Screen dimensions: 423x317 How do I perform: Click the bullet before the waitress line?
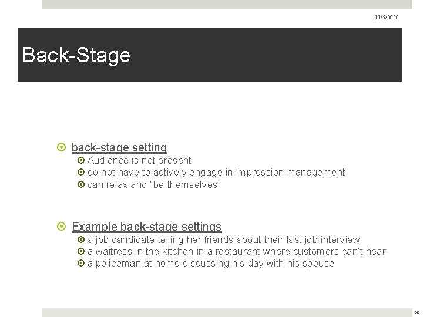(81, 252)
